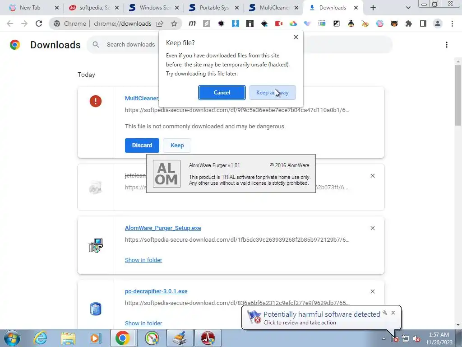This screenshot has width=462, height=347.
Task: Focus the Search downloads field
Action: 131,45
